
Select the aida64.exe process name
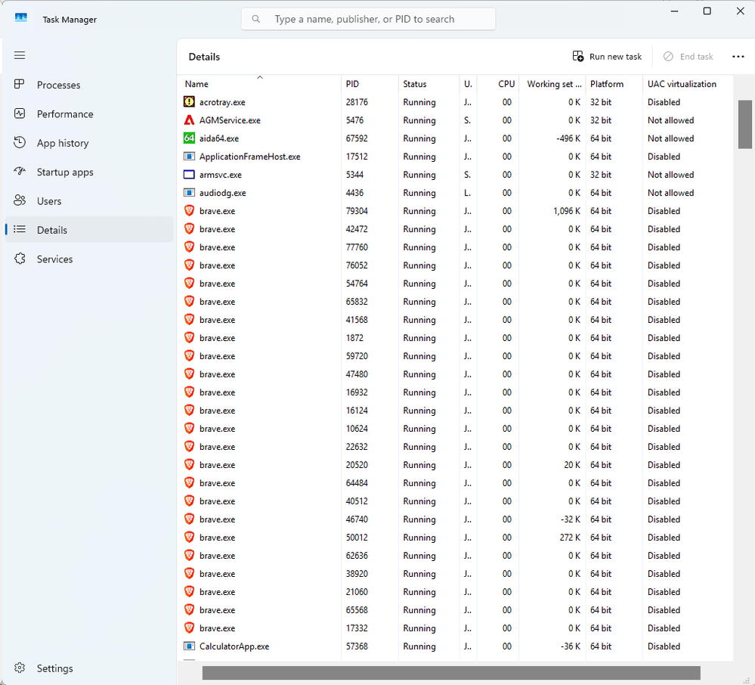pos(218,138)
